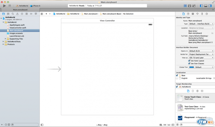The width and height of the screenshot is (215, 127).
Task: Open the Global Tint color swatch
Action: coord(192,67)
